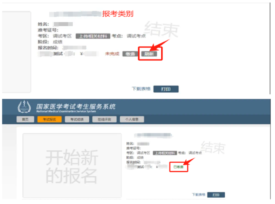Select the orange 考试报名 tab
275x204 pixels.
[50, 119]
